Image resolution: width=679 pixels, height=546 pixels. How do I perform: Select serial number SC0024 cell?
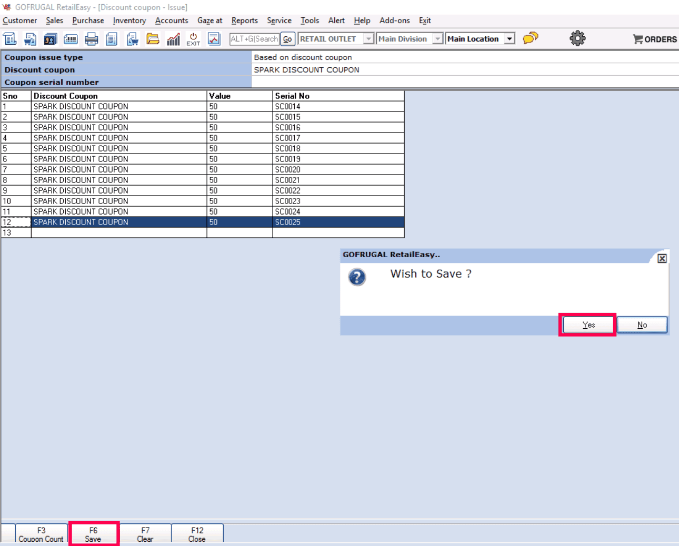pos(338,211)
